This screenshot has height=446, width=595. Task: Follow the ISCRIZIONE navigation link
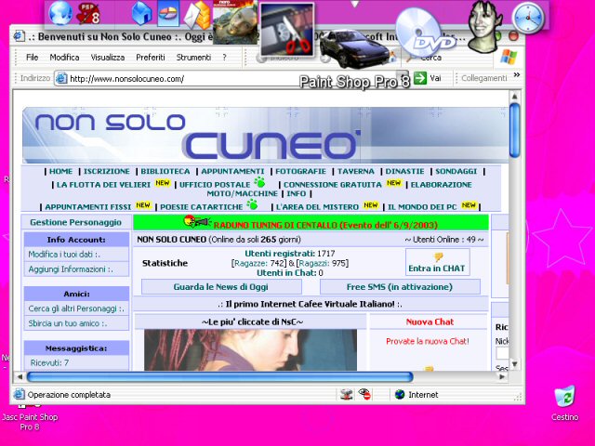pyautogui.click(x=106, y=172)
